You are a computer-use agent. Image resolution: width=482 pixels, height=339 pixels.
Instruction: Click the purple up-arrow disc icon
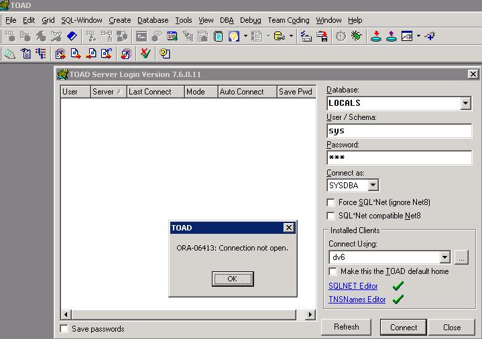click(x=391, y=36)
